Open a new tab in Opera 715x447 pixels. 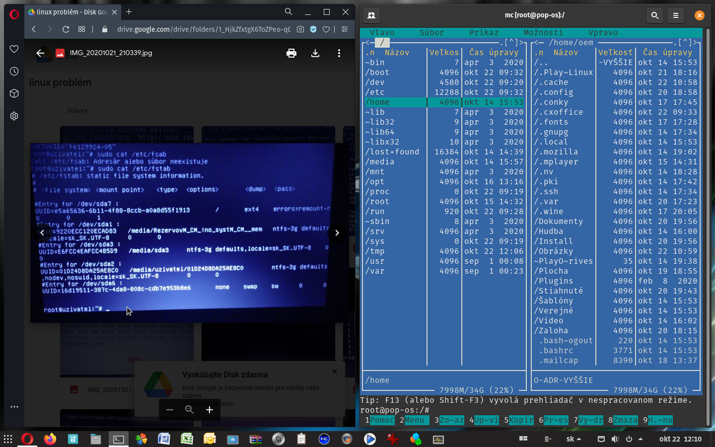point(129,12)
